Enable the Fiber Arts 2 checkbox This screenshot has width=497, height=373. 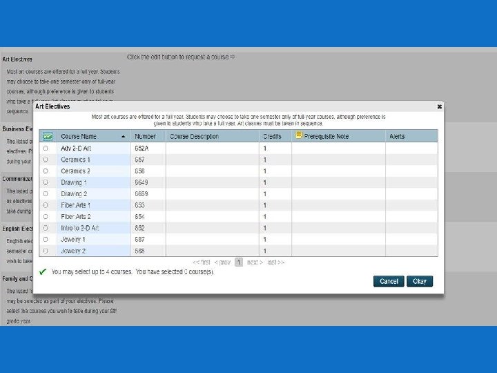[46, 217]
